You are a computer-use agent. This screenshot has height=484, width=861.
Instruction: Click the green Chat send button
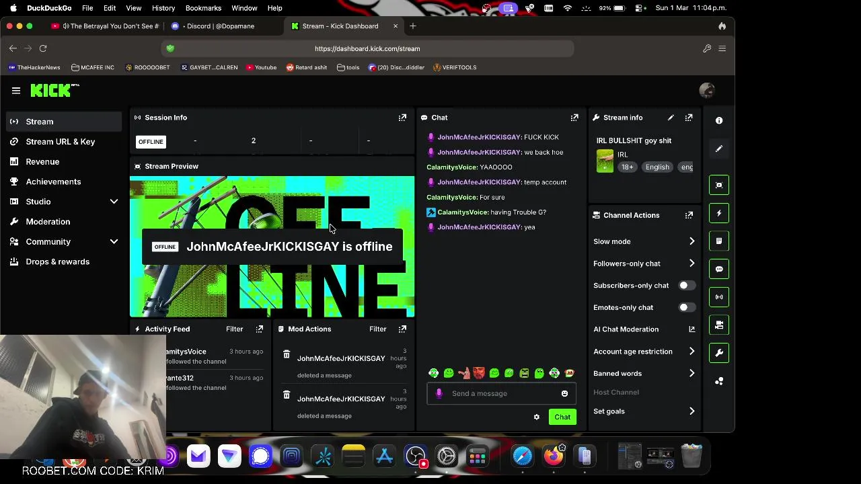562,417
